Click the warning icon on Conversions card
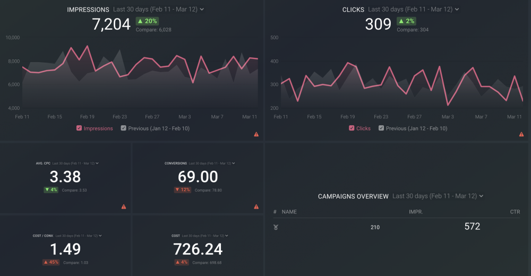The width and height of the screenshot is (531, 276). (x=256, y=206)
